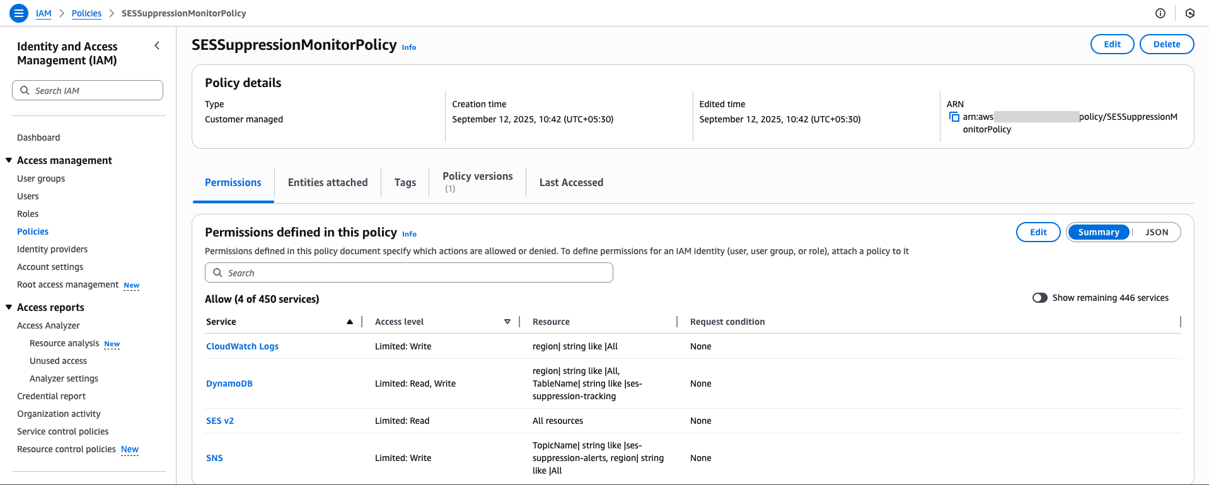Collapse the IAM side navigation panel

[157, 45]
